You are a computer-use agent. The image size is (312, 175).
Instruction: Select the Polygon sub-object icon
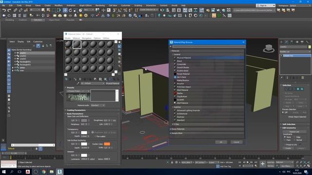click(298, 89)
